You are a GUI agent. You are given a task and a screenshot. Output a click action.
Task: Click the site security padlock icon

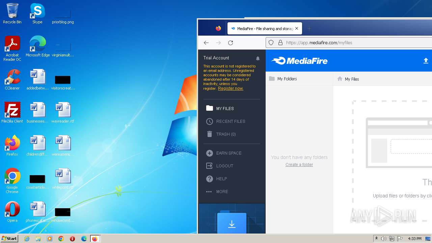click(280, 43)
